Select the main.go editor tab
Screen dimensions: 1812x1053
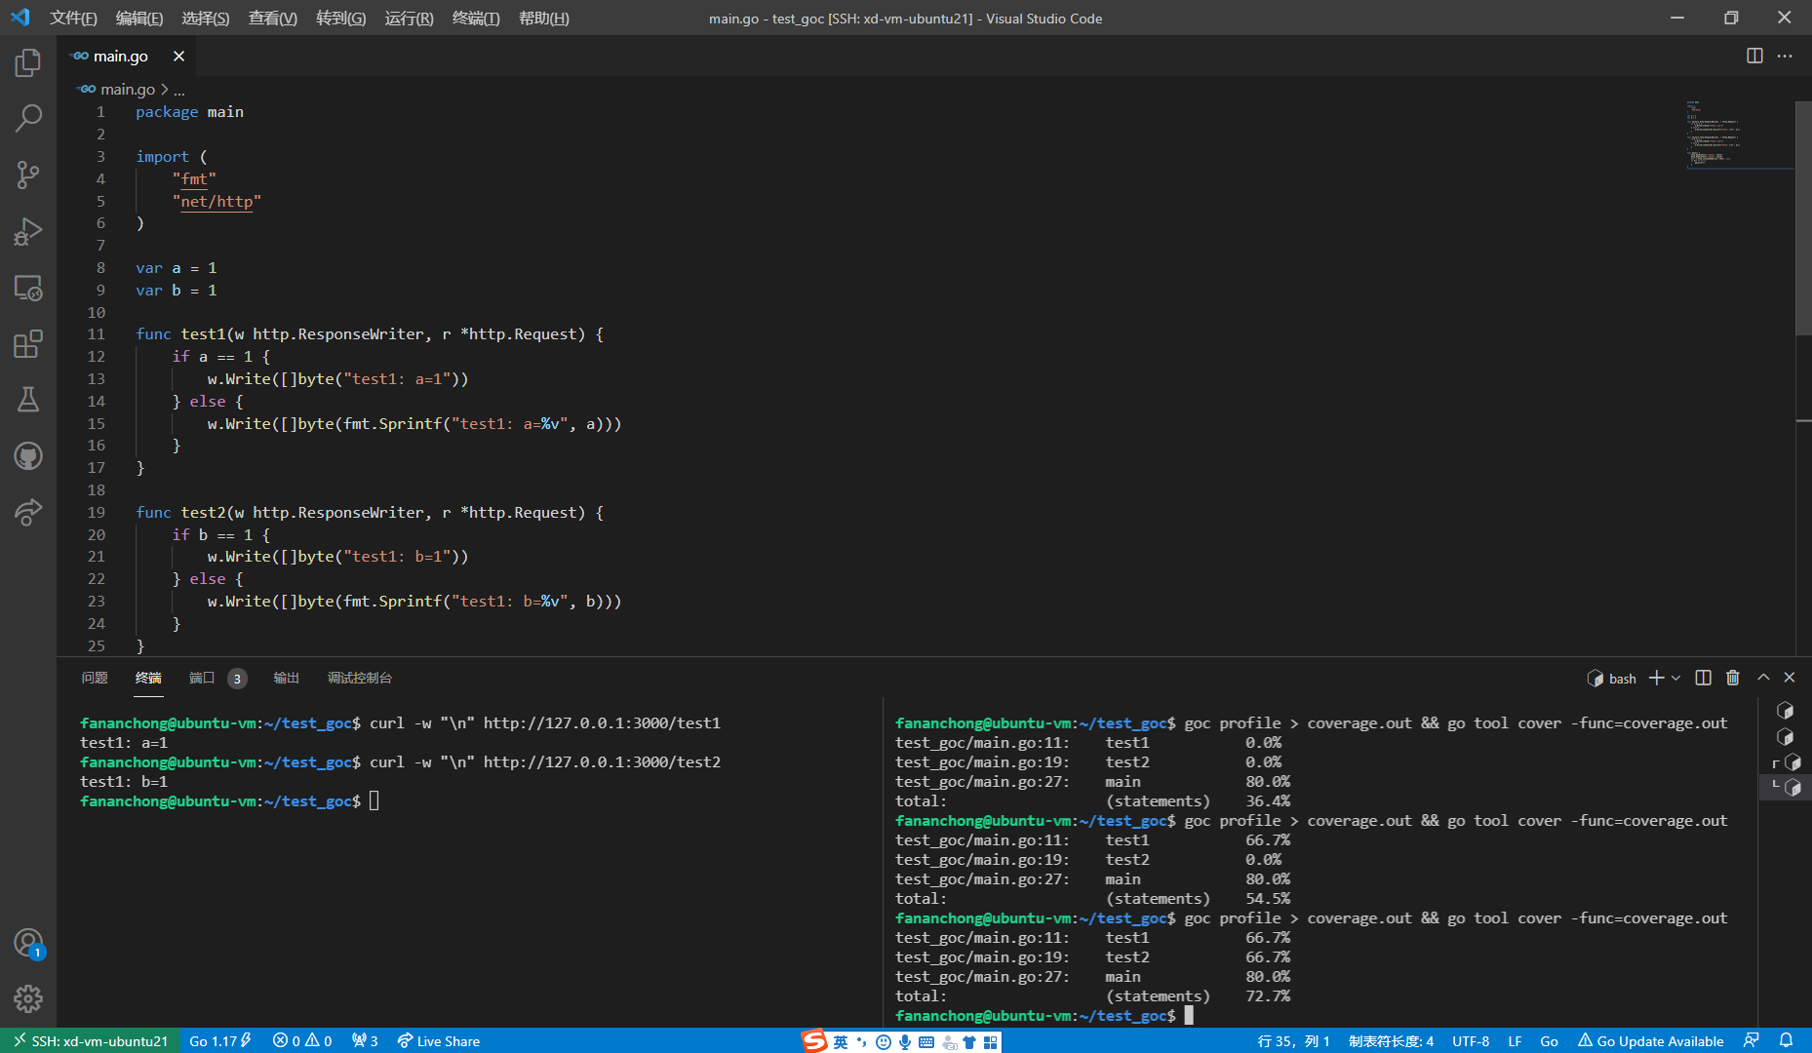[x=127, y=57]
